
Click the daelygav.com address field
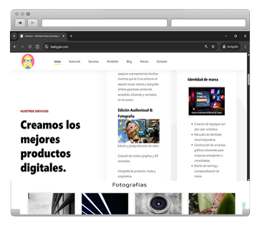click(x=125, y=47)
